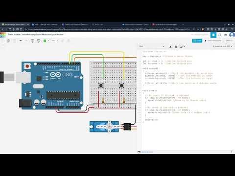
Task: Click the Rotate component icon
Action: tap(63, 41)
